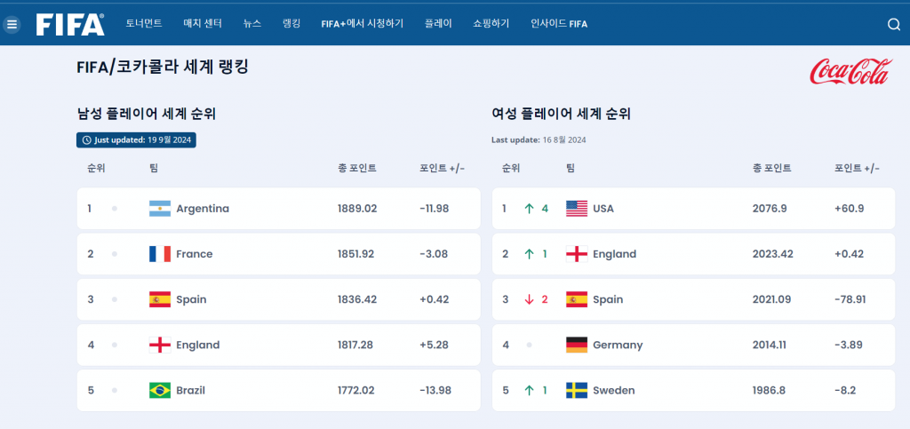Open the 매치 센터 menu item

point(203,24)
